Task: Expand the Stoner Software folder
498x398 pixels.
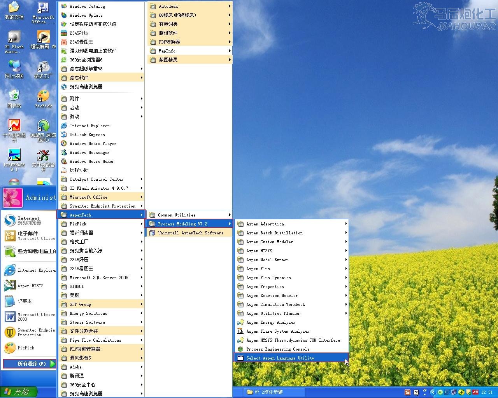Action: (x=102, y=322)
